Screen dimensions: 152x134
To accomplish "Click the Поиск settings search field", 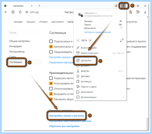I will (24, 33).
